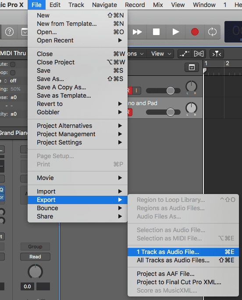Expand the Project Settings submenu
The width and height of the screenshot is (242, 300).
pyautogui.click(x=78, y=142)
